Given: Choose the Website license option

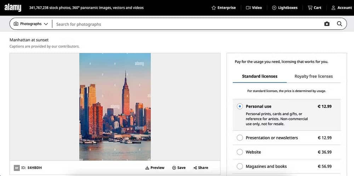Looking at the screenshot, I should [x=240, y=152].
